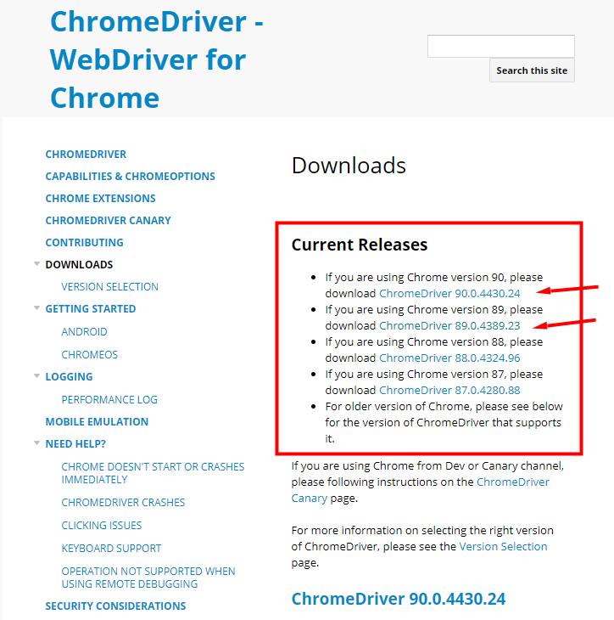614x620 pixels.
Task: Open the Clicking Issues help page
Action: (x=102, y=526)
